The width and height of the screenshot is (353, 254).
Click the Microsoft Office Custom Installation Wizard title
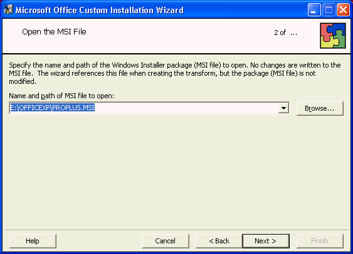99,11
